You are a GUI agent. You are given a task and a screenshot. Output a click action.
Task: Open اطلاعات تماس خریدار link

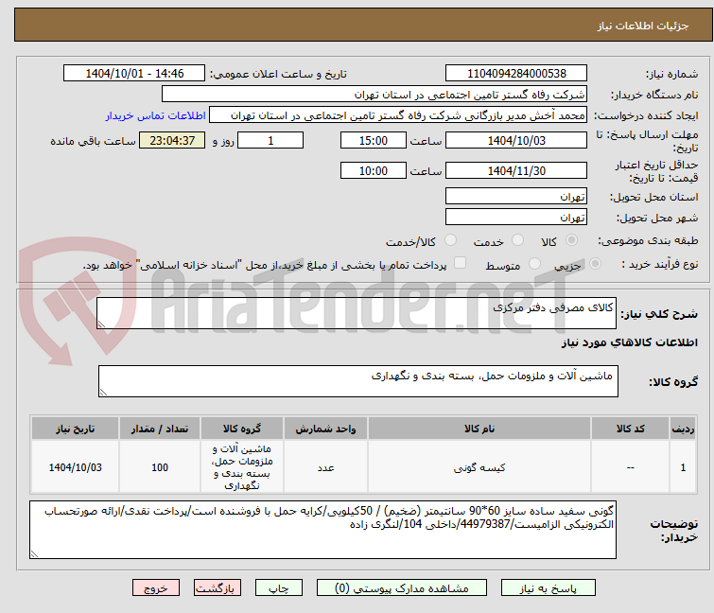[155, 115]
